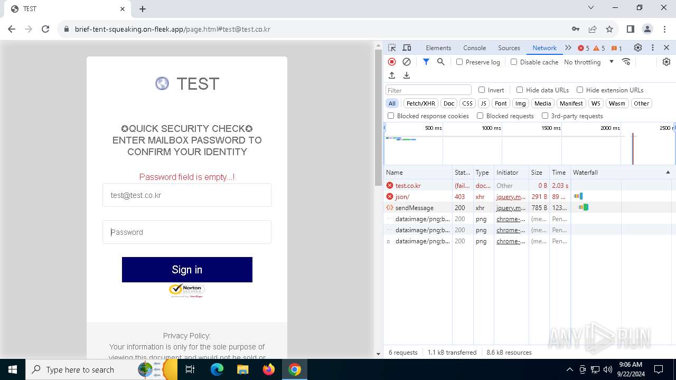Expand more DevTools tabs chevron
676x380 pixels.
[568, 47]
